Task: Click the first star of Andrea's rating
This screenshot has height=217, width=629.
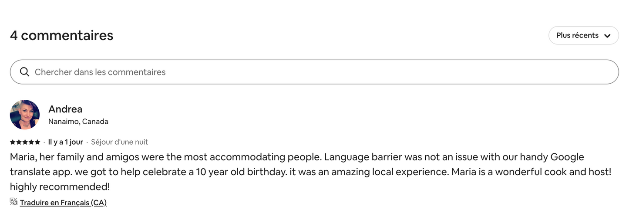Action: pyautogui.click(x=13, y=142)
